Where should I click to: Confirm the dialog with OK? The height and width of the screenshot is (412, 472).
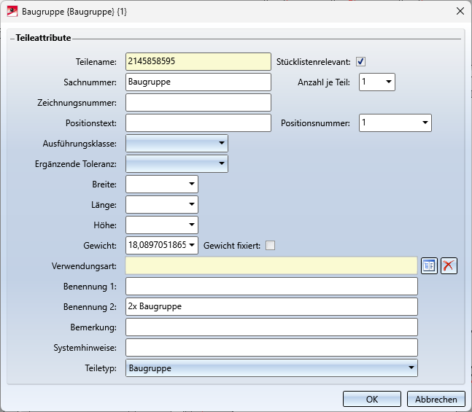click(x=372, y=399)
